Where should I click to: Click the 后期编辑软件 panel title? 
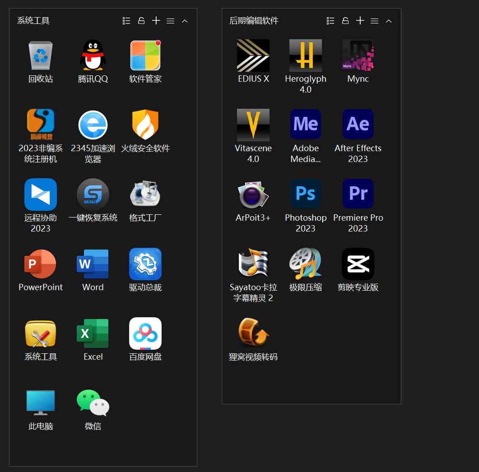tap(254, 21)
